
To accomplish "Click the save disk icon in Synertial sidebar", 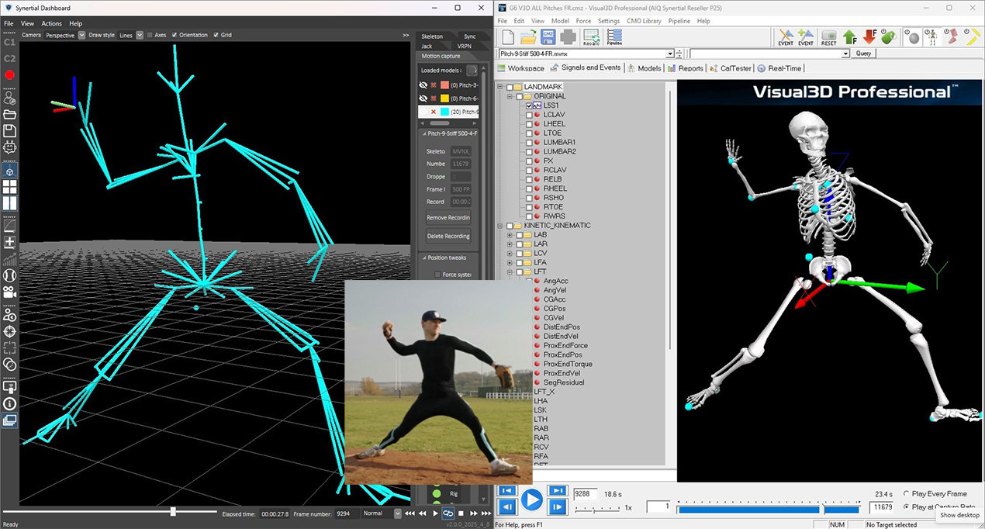I will point(10,130).
